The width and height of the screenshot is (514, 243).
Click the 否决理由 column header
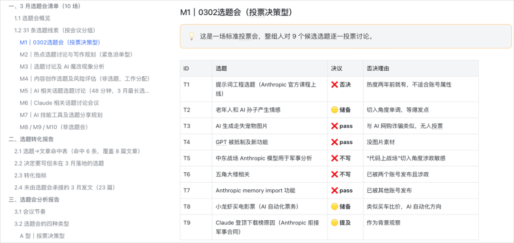coord(421,69)
